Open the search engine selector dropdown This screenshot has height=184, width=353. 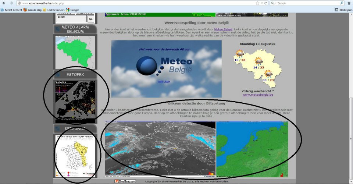(274, 3)
